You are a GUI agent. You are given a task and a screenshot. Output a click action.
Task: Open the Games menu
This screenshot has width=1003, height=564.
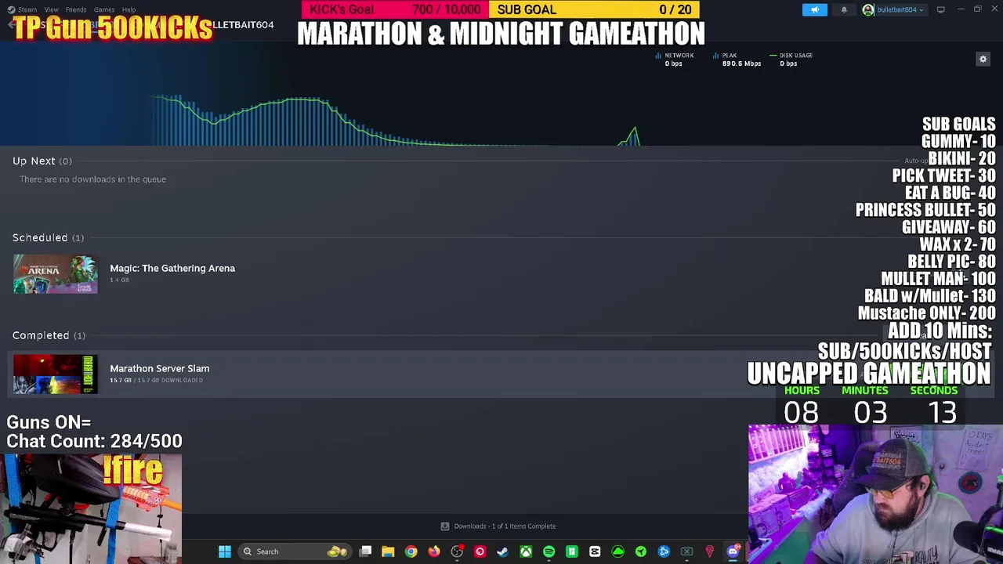point(104,9)
